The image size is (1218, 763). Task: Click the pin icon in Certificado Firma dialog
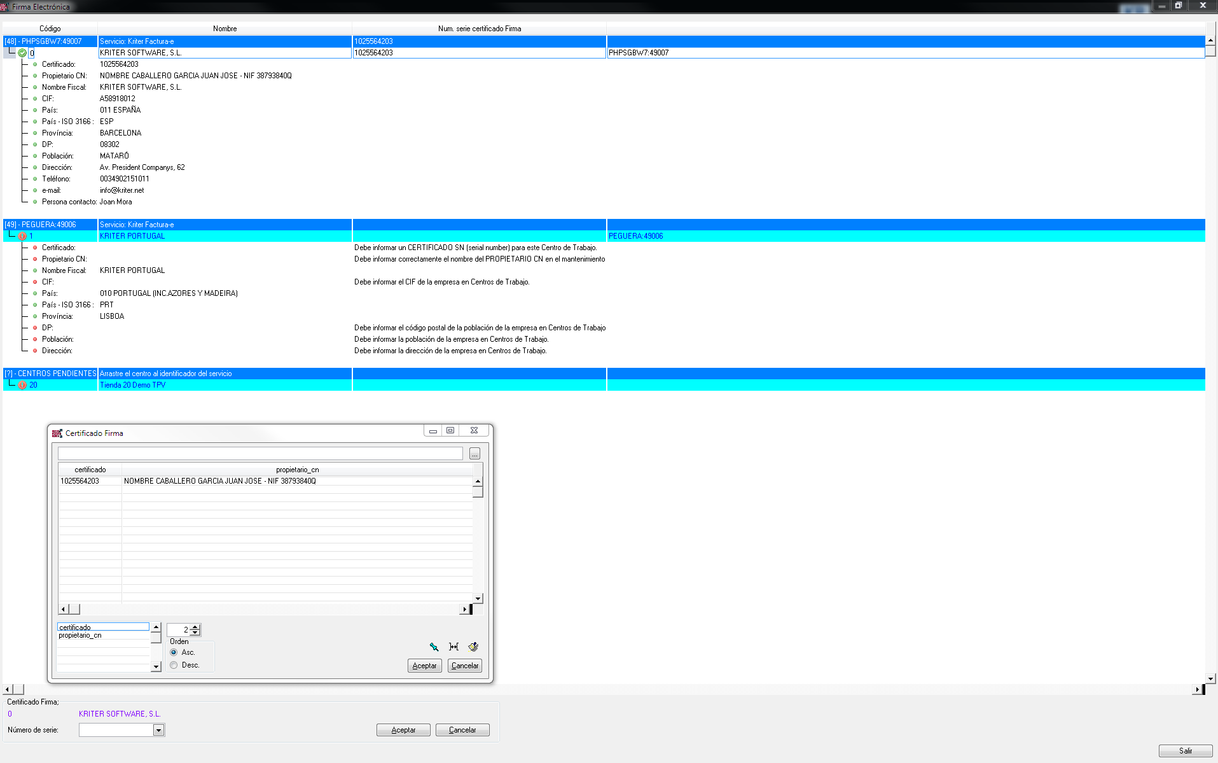point(434,647)
